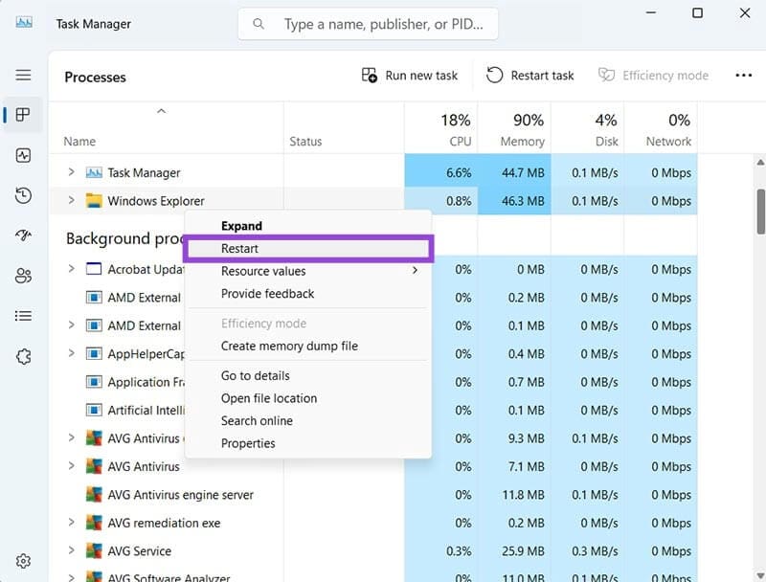Focus the name, publisher, or PID search box
Viewport: 766px width, 582px height.
tap(369, 23)
